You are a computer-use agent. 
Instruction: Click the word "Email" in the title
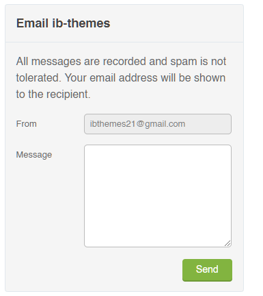click(x=32, y=23)
